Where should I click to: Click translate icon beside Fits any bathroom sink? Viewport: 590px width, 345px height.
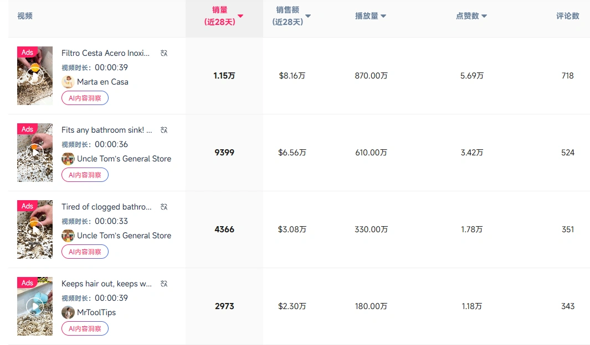click(x=163, y=130)
